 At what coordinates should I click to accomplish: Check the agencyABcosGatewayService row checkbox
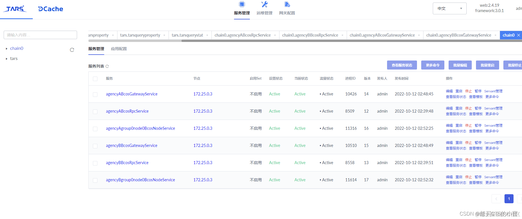95,95
